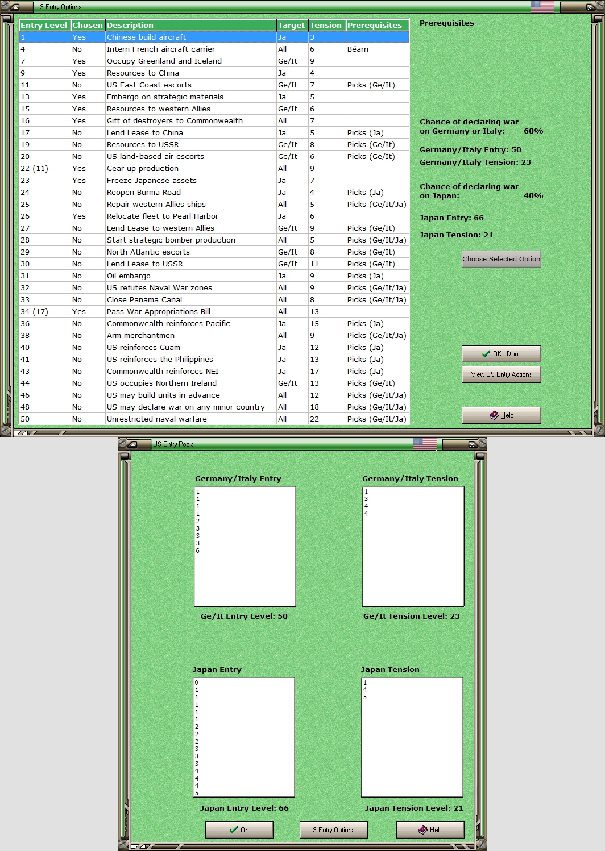Select 'Gift of destroyers to Commonwealth' row
This screenshot has width=605, height=851.
[214, 120]
